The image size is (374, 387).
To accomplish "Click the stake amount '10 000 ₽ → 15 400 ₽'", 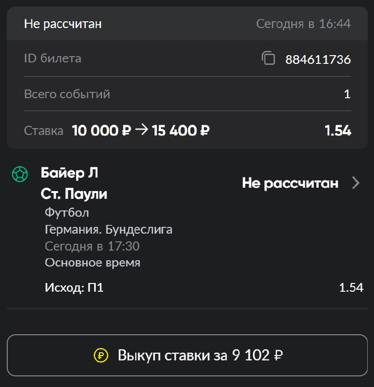I will click(x=140, y=130).
